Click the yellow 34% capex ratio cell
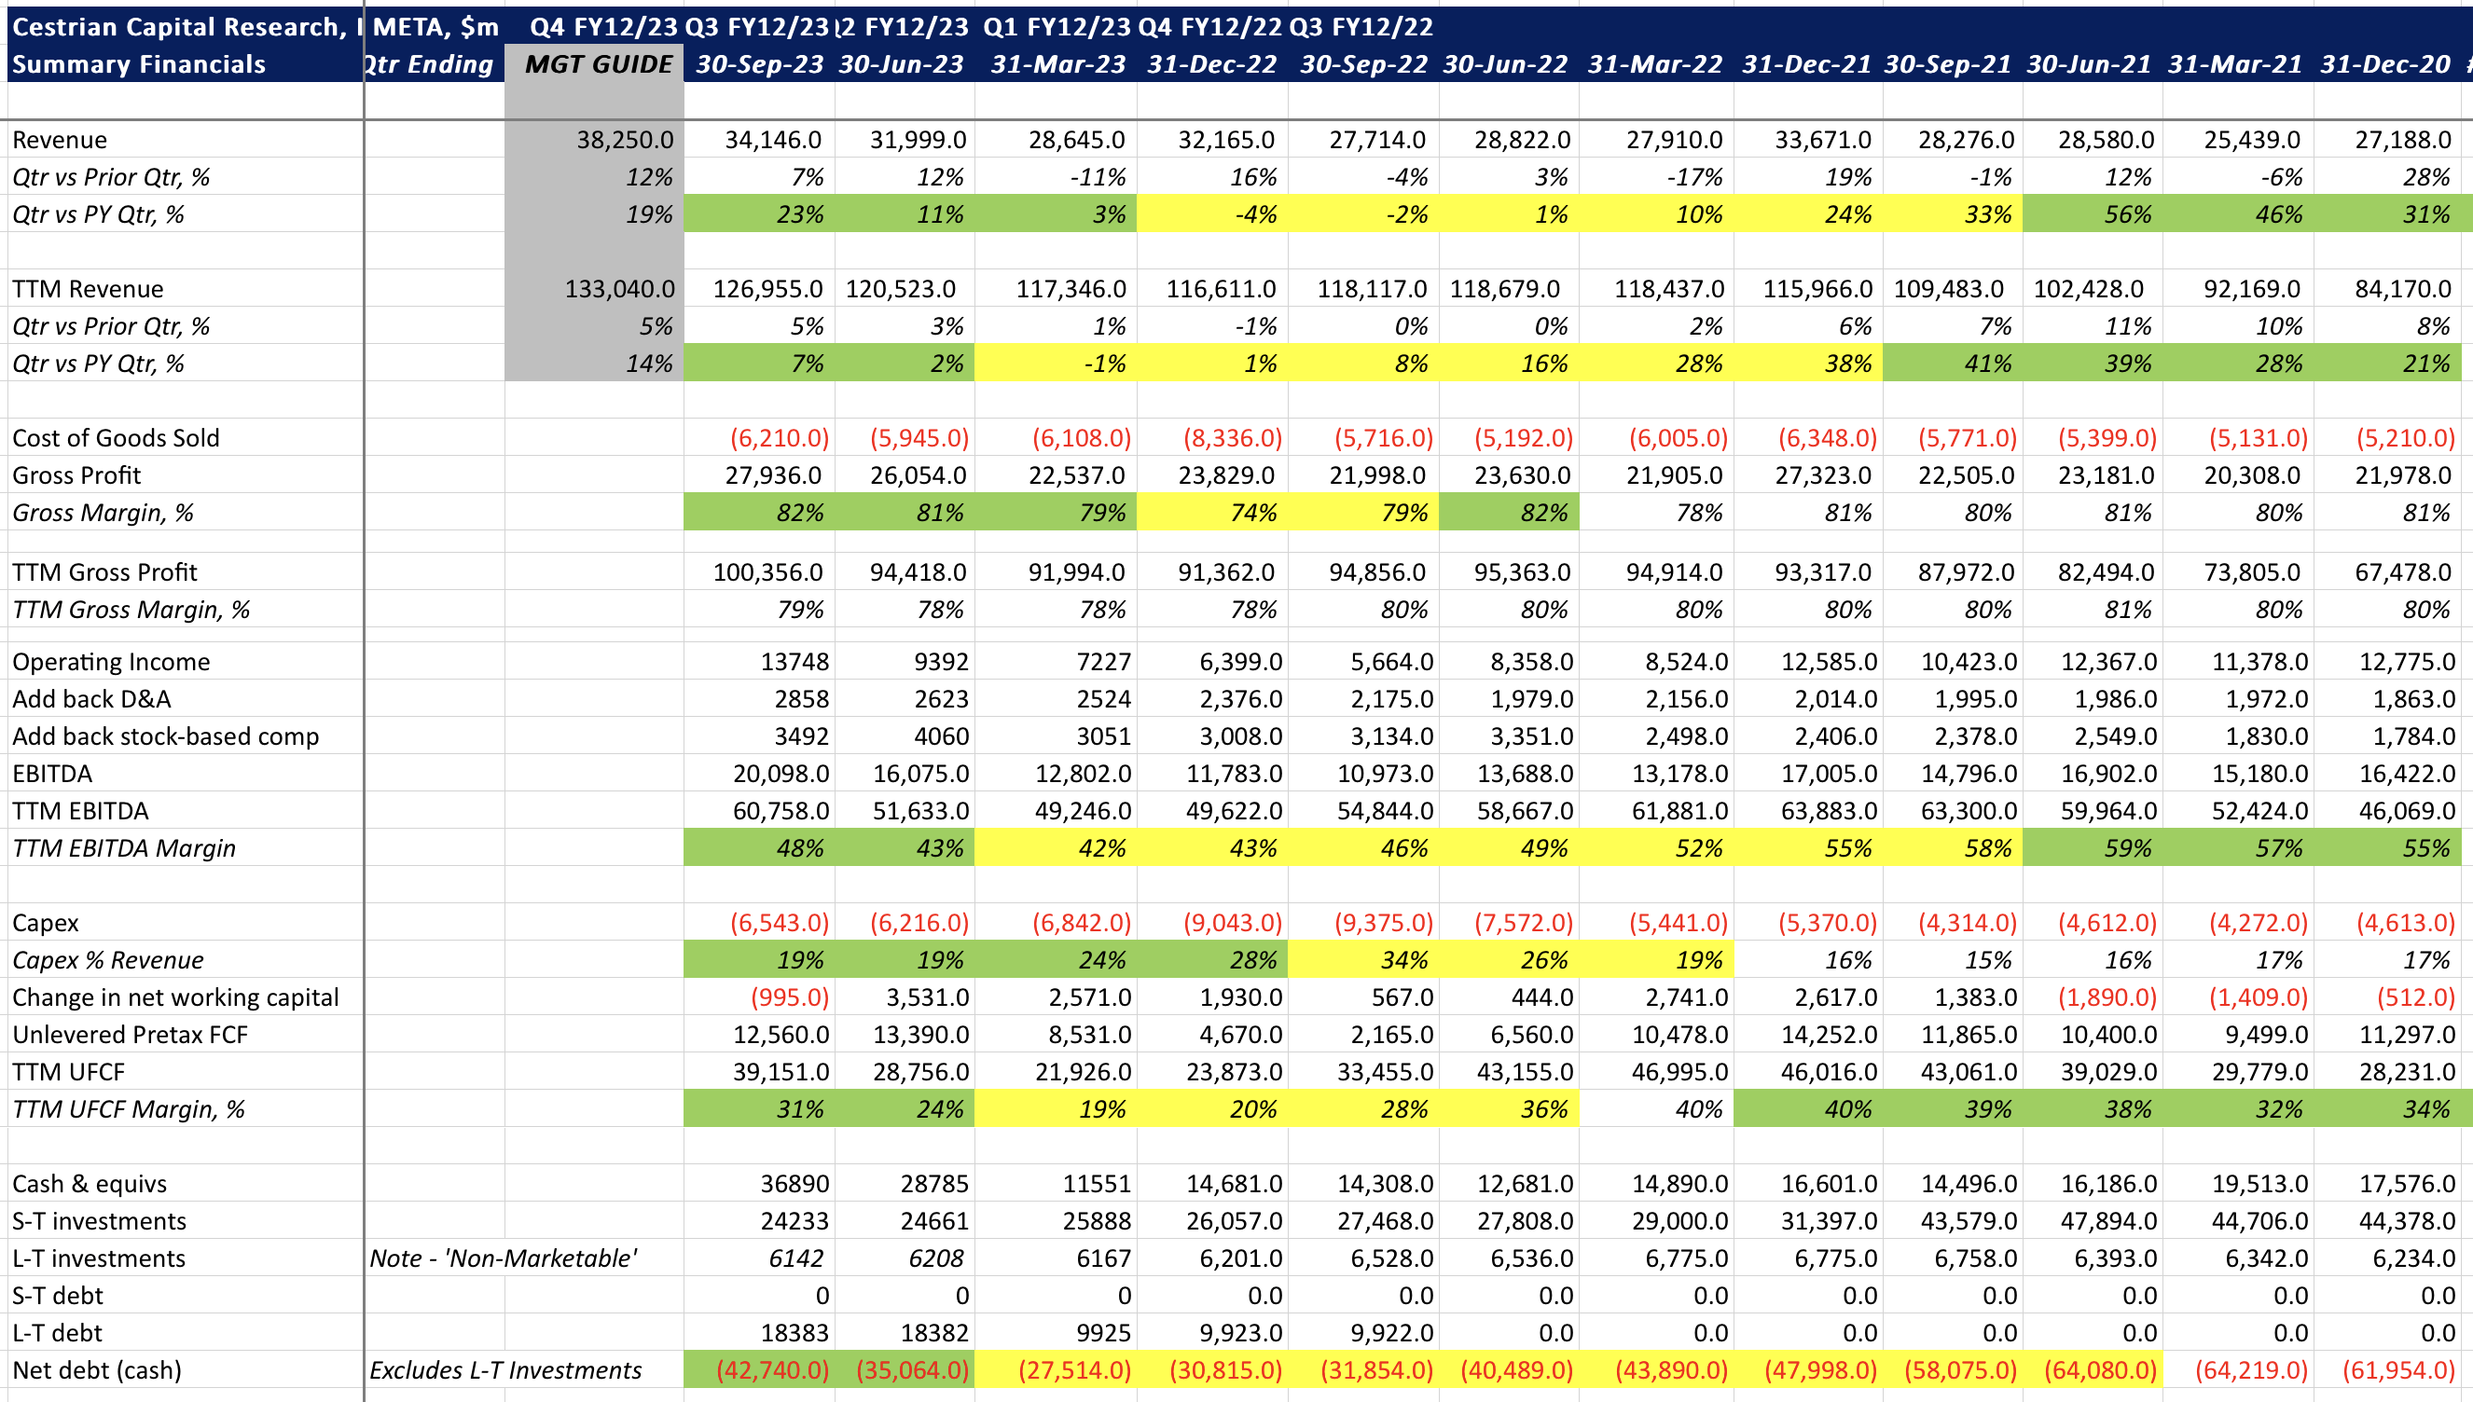 (1363, 960)
